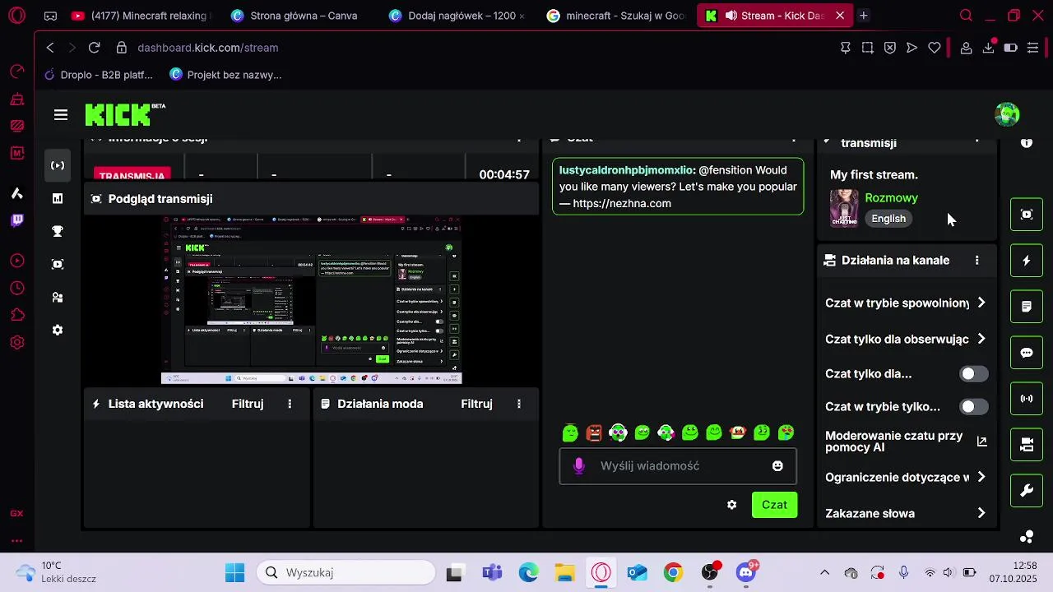Open the Kick hamburger menu

(x=61, y=115)
